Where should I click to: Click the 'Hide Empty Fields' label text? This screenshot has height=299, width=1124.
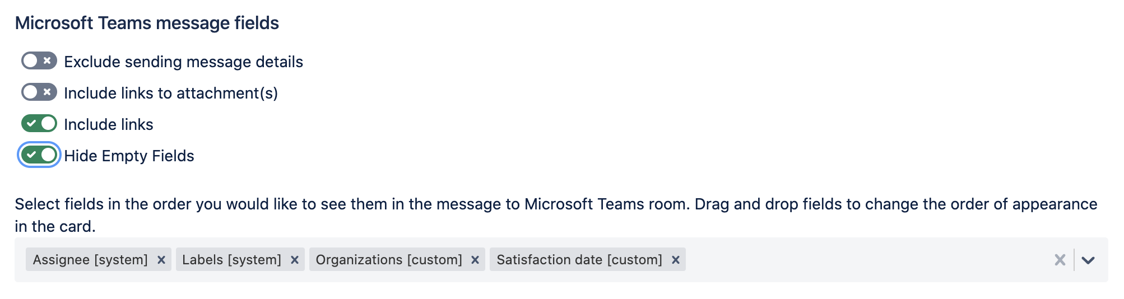pos(129,156)
